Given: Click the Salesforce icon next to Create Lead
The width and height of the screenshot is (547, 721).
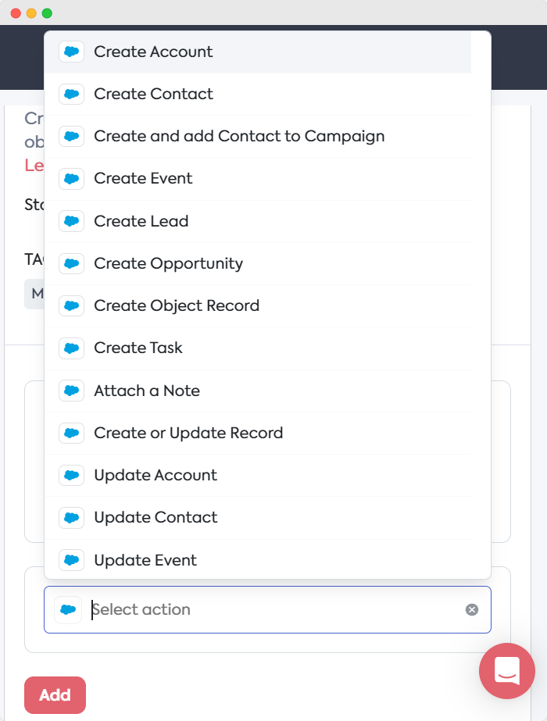Looking at the screenshot, I should [71, 221].
